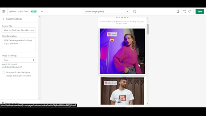Click the Image fit settings label

point(9,56)
